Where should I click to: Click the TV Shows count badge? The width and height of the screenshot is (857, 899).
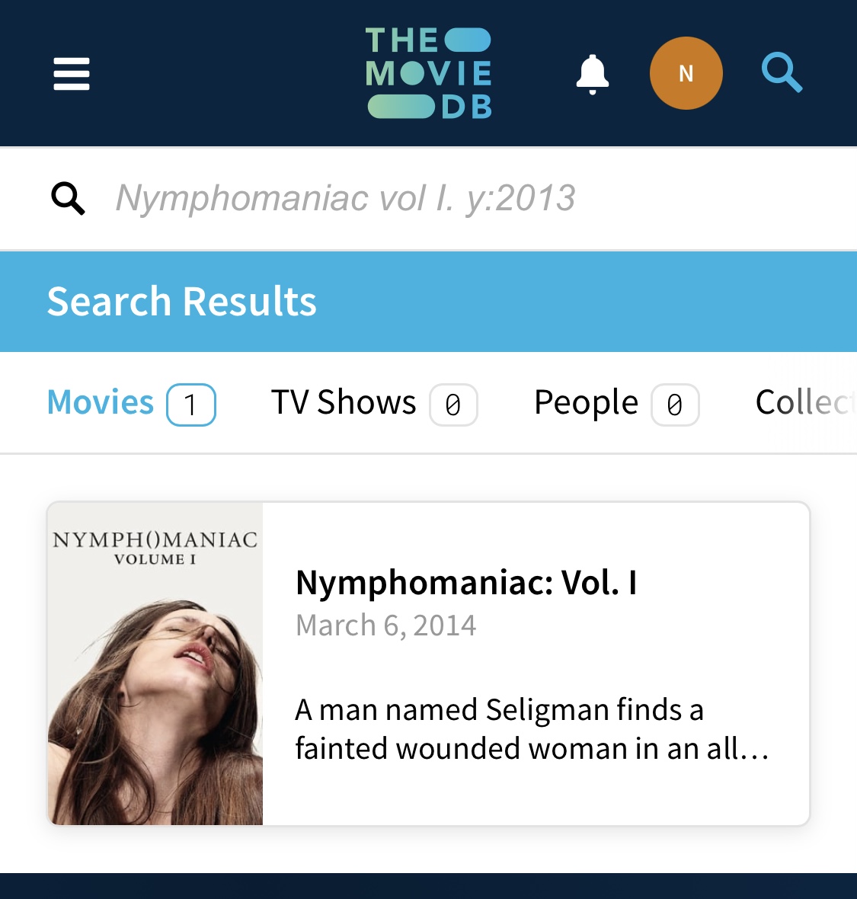[x=453, y=405]
